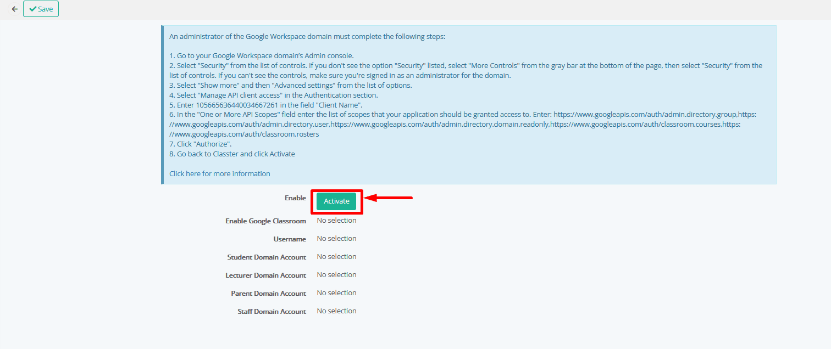Click the Save button
Viewport: 831px width, 349px height.
(x=41, y=9)
